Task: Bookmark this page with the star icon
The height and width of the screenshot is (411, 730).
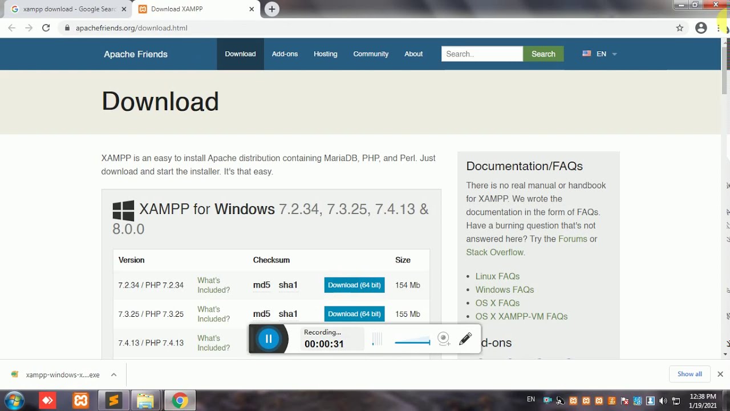Action: (x=680, y=27)
